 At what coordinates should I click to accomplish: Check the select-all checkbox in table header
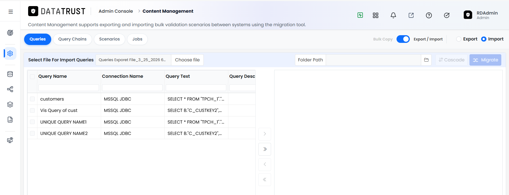coord(32,77)
